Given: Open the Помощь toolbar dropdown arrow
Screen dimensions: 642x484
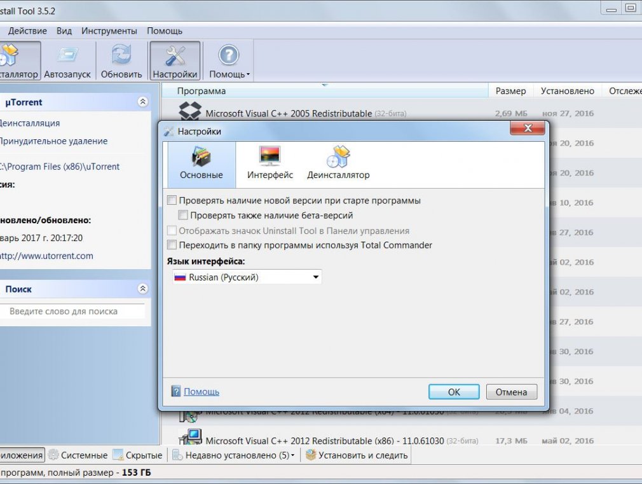Looking at the screenshot, I should (x=248, y=74).
